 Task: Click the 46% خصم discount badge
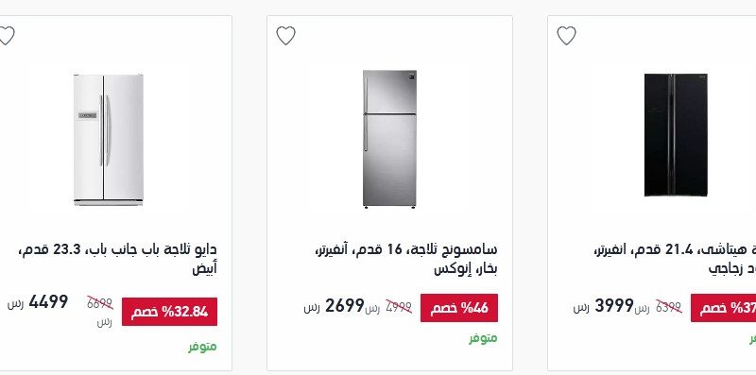(459, 308)
